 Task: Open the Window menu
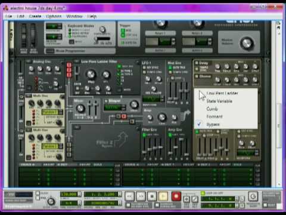(x=74, y=16)
